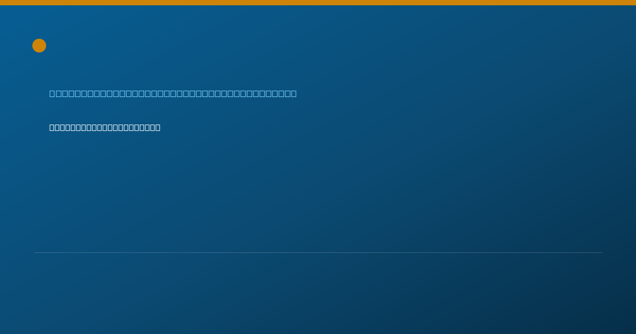This screenshot has height=334, width=636.
Task: Click the center of the orange top bar
Action: 318,3
